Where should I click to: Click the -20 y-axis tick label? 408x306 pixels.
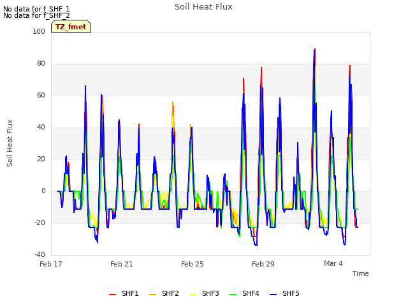(x=40, y=223)
